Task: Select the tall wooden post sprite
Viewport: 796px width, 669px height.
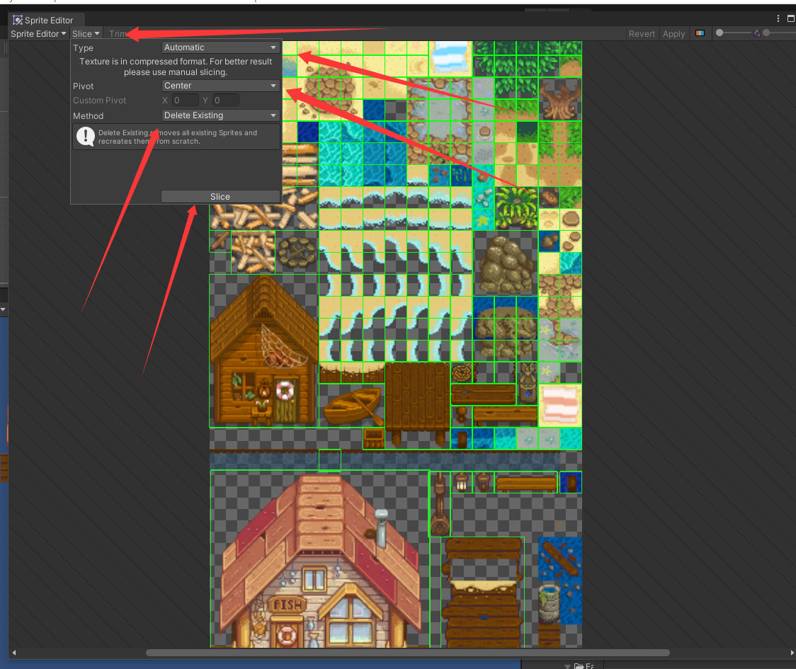Action: (440, 504)
